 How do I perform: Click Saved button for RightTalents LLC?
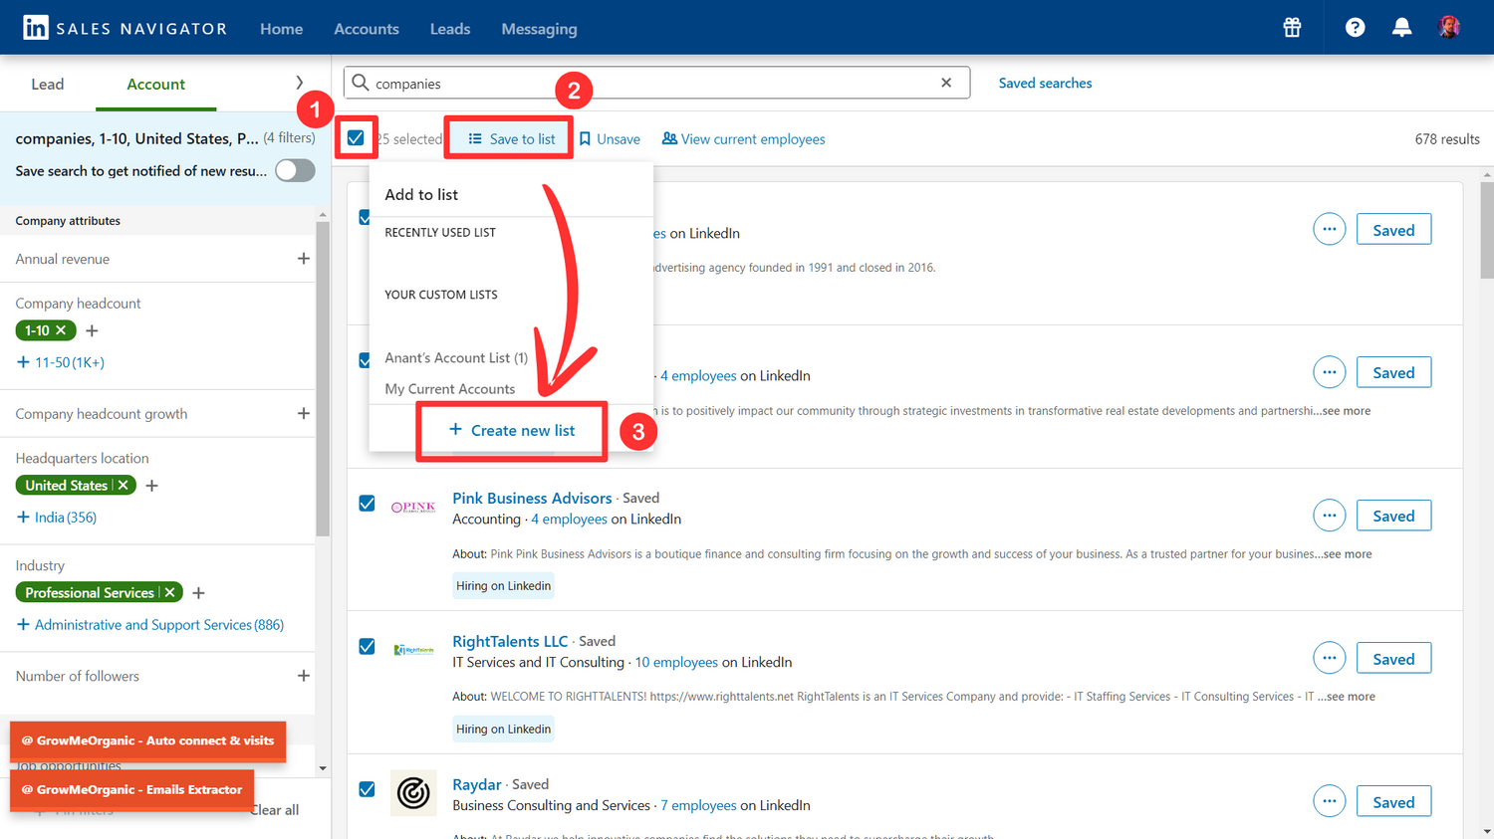[1393, 658]
